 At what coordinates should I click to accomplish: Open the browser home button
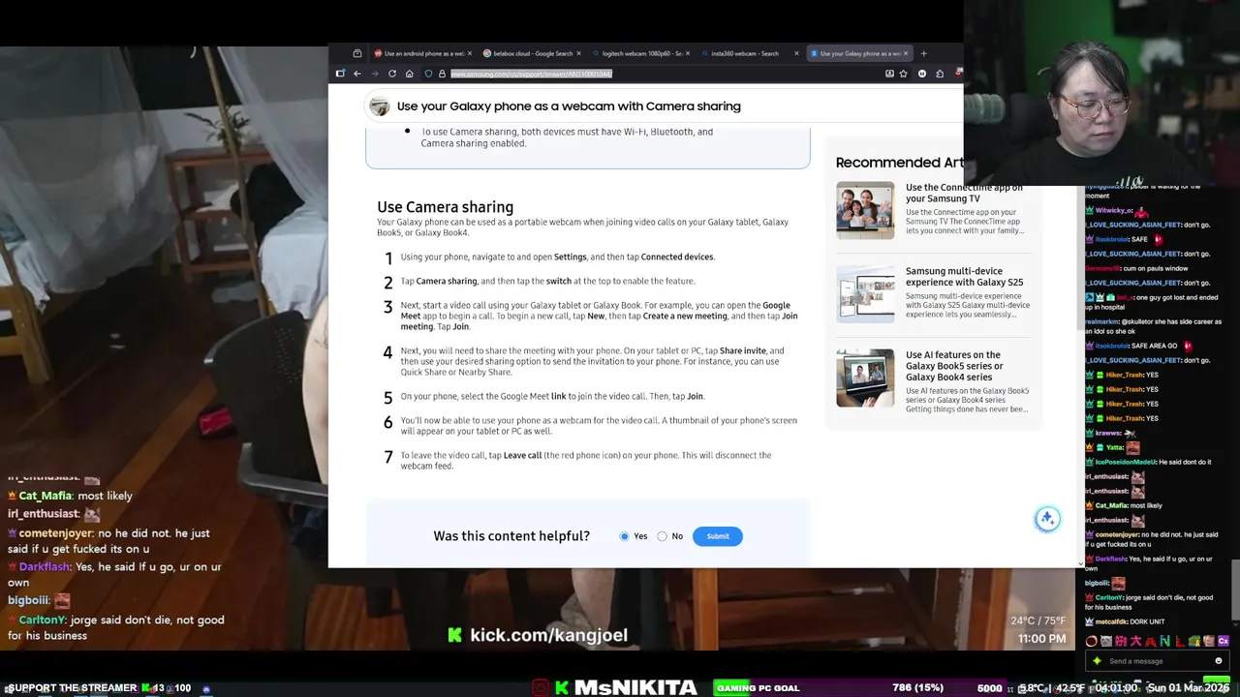coord(409,74)
